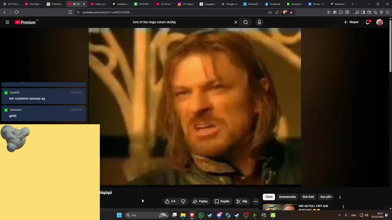Show hidden system tray icons
This screenshot has width=392, height=220.
pos(339,215)
